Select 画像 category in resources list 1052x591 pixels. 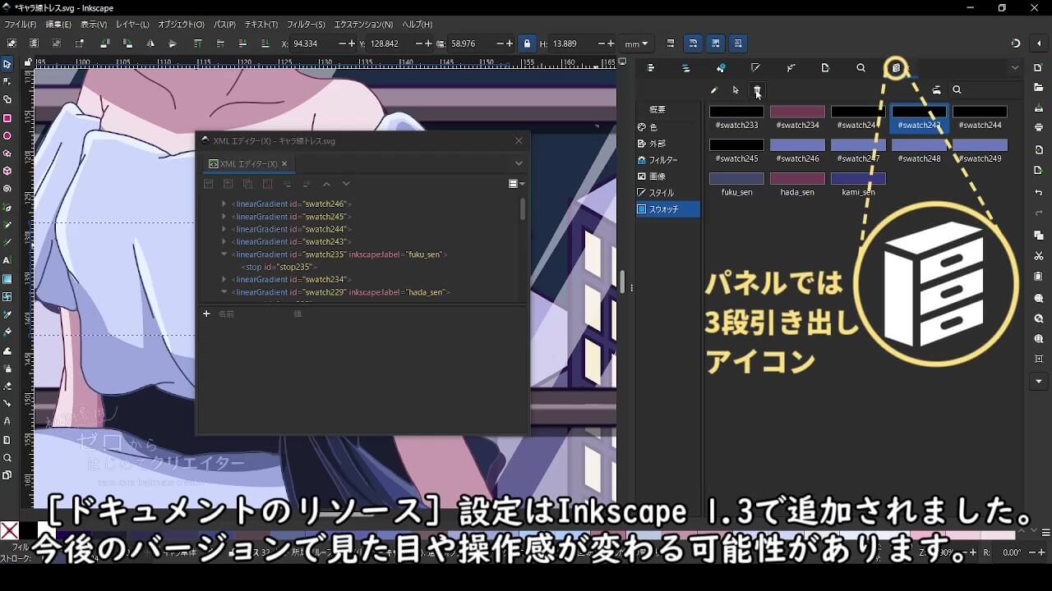(x=668, y=176)
